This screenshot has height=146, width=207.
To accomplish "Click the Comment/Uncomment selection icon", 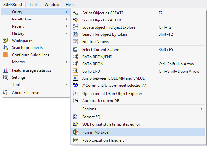I will click(75, 85).
